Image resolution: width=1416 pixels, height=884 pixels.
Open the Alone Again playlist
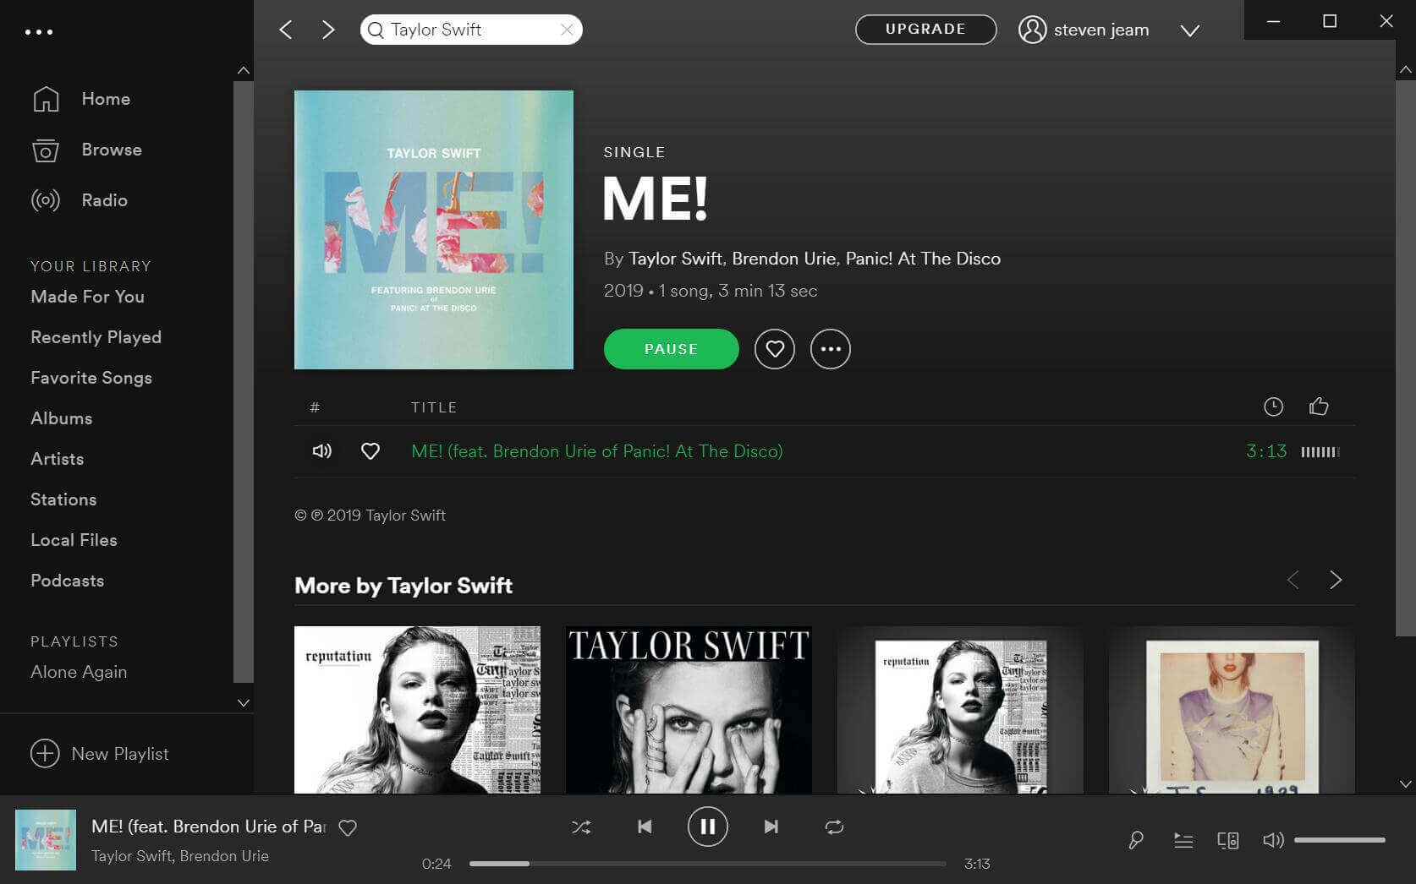coord(79,672)
